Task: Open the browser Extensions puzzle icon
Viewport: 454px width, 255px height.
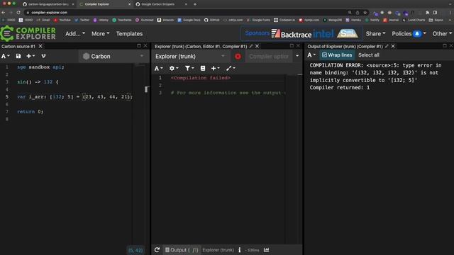Action: pyautogui.click(x=427, y=13)
